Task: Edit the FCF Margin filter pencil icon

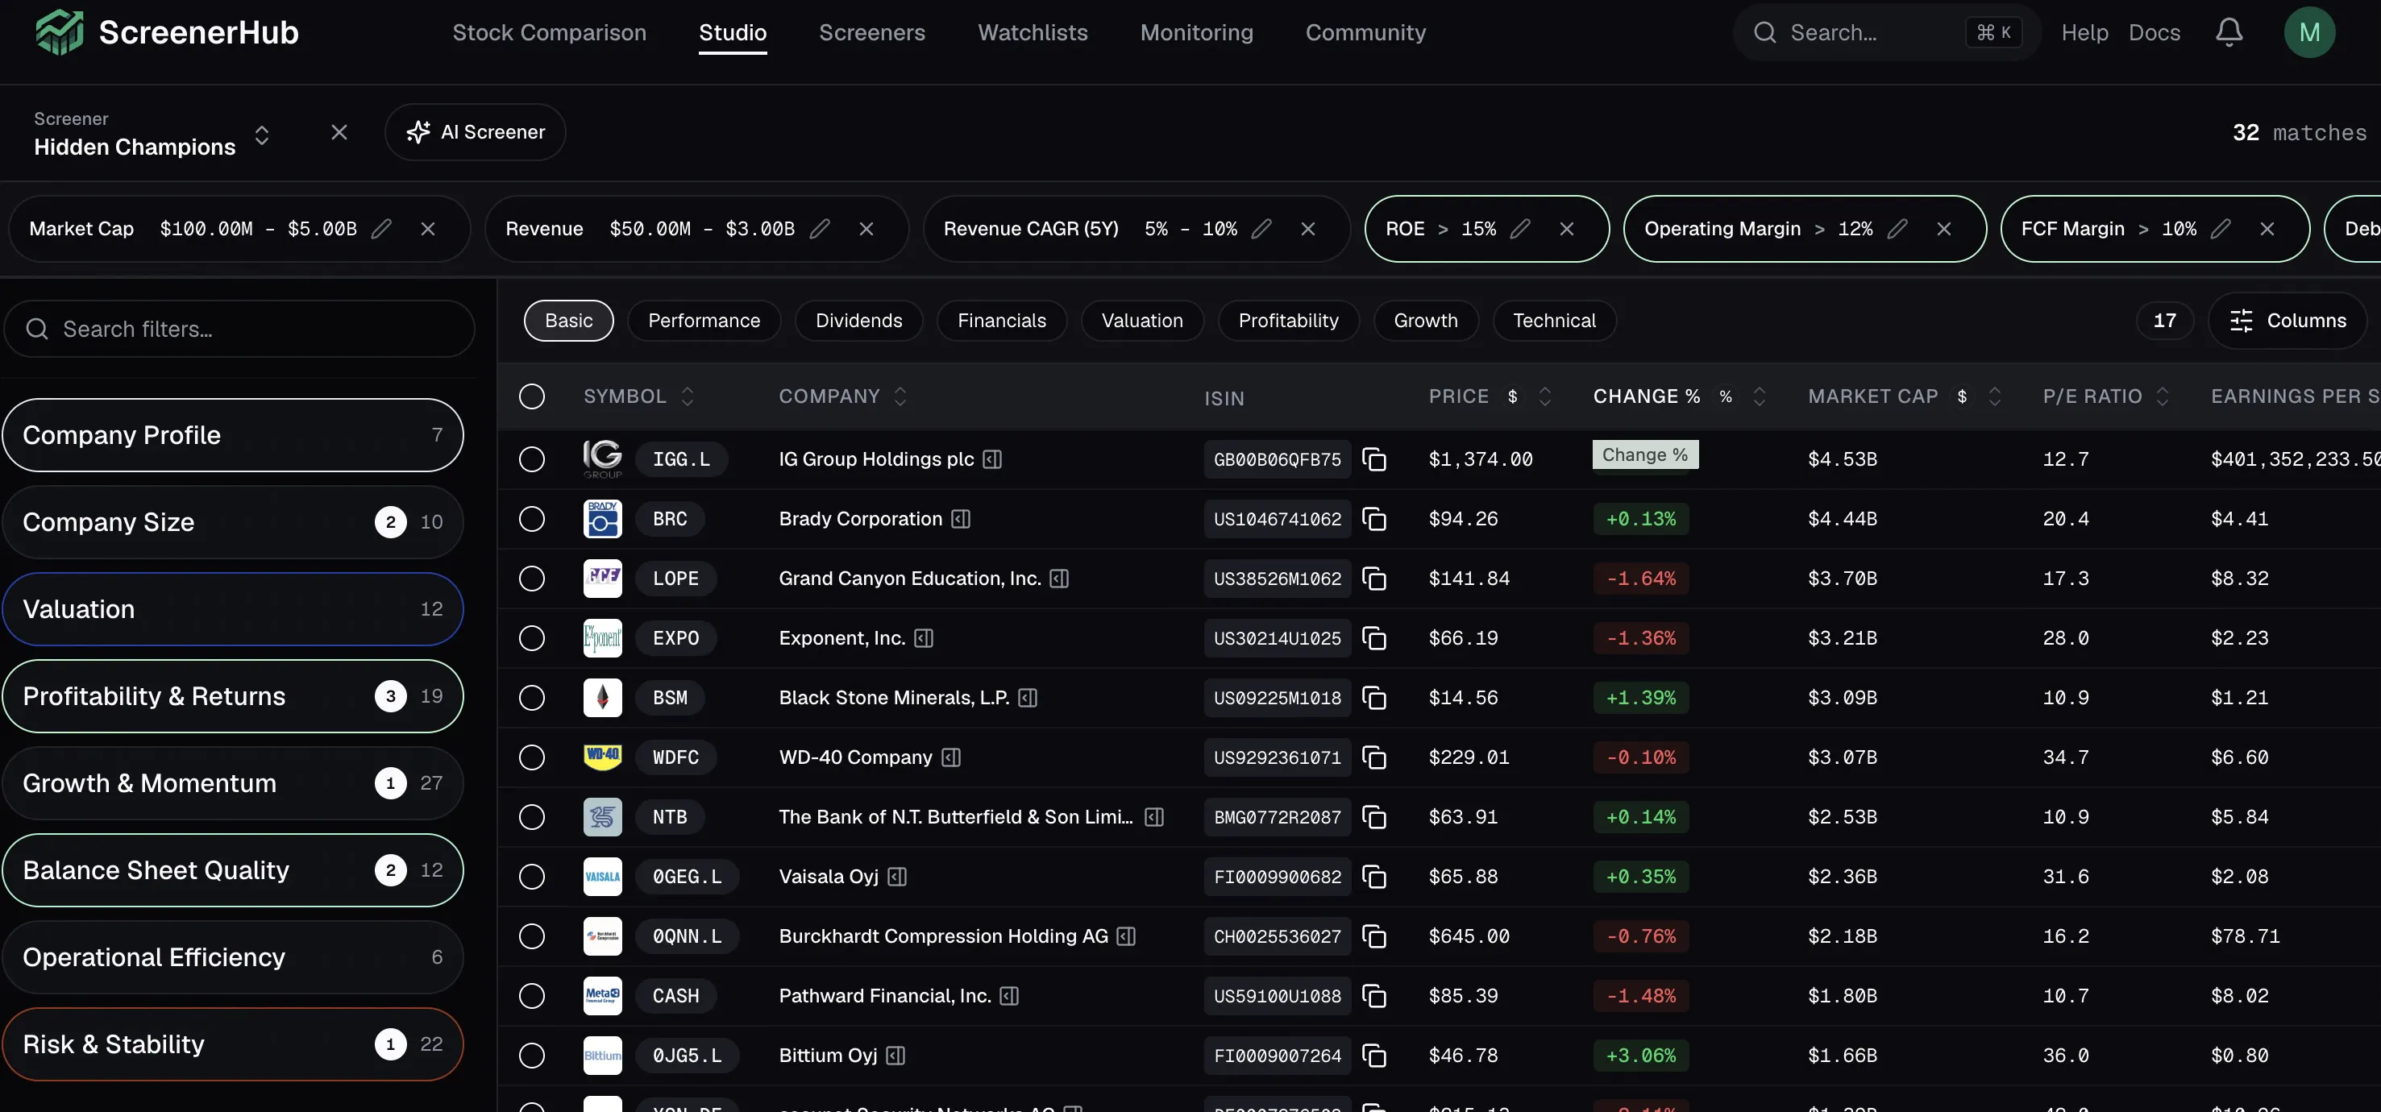Action: point(2220,228)
